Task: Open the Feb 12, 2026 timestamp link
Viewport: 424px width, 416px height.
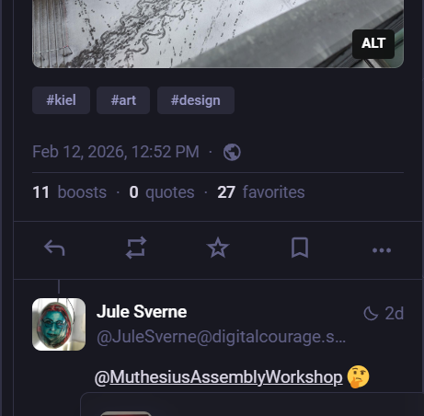Action: (116, 152)
